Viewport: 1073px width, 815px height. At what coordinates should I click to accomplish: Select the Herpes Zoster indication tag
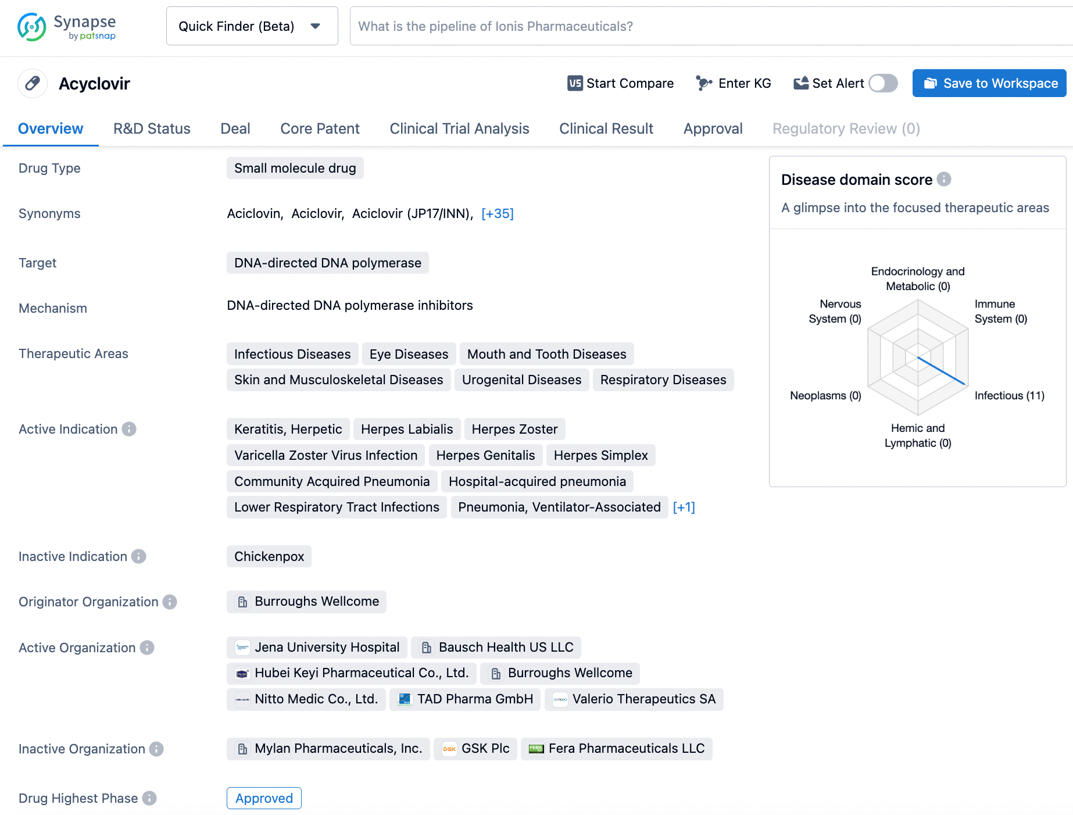[514, 429]
